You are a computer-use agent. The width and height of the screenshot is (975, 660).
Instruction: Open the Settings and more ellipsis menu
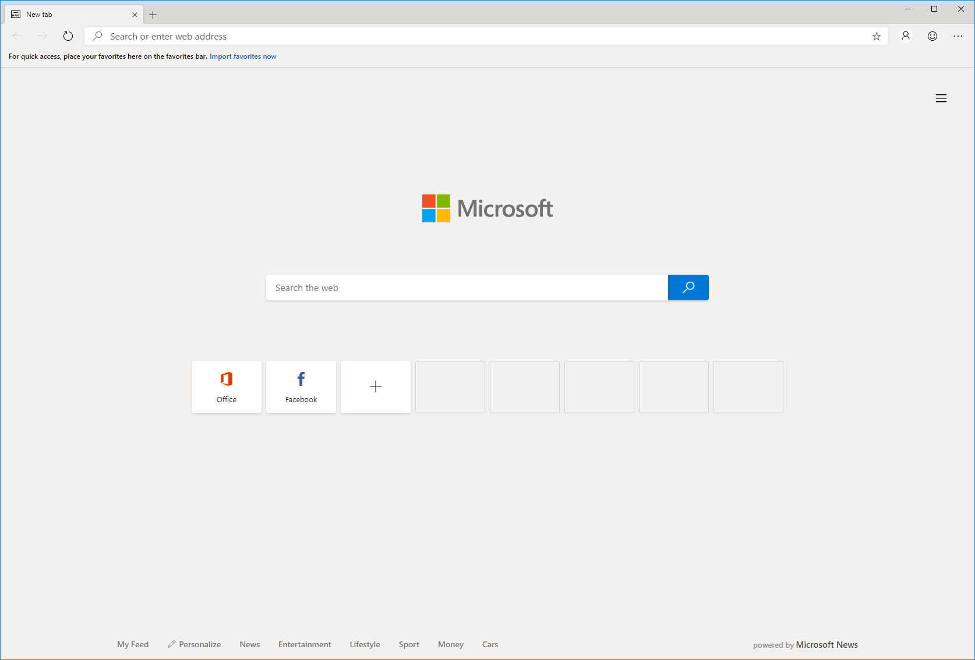[958, 36]
